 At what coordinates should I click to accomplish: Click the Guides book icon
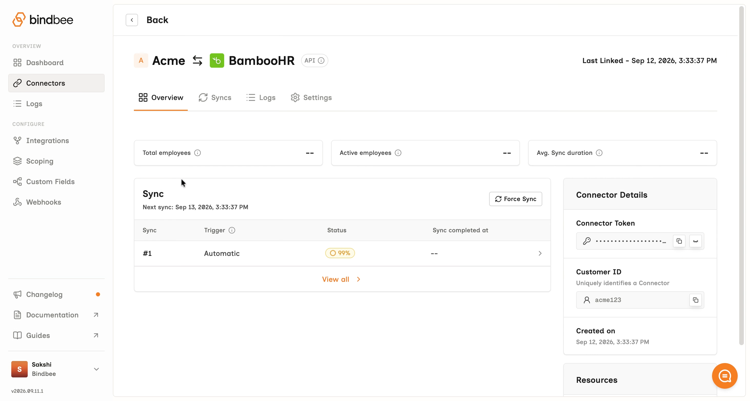coord(17,336)
